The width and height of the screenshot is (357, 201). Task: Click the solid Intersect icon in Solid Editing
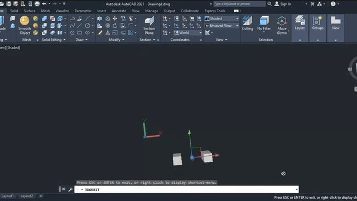tap(45, 33)
